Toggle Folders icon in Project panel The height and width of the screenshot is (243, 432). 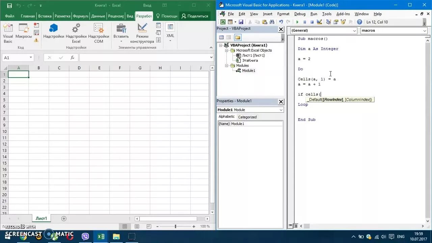pyautogui.click(x=238, y=37)
